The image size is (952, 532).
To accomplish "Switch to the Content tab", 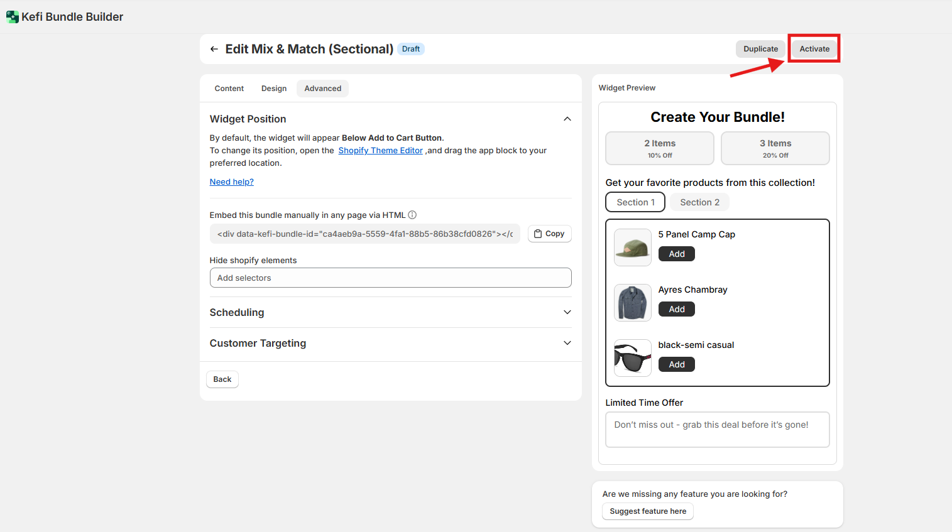I will click(x=229, y=89).
